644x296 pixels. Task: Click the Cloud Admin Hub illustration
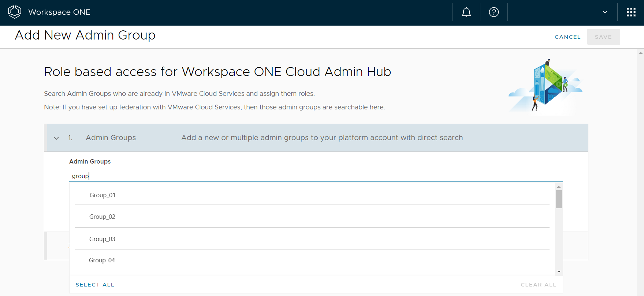(546, 86)
